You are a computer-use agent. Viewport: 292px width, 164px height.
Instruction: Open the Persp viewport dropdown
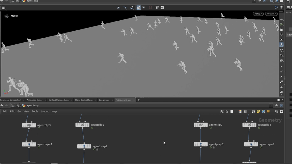pyautogui.click(x=258, y=14)
